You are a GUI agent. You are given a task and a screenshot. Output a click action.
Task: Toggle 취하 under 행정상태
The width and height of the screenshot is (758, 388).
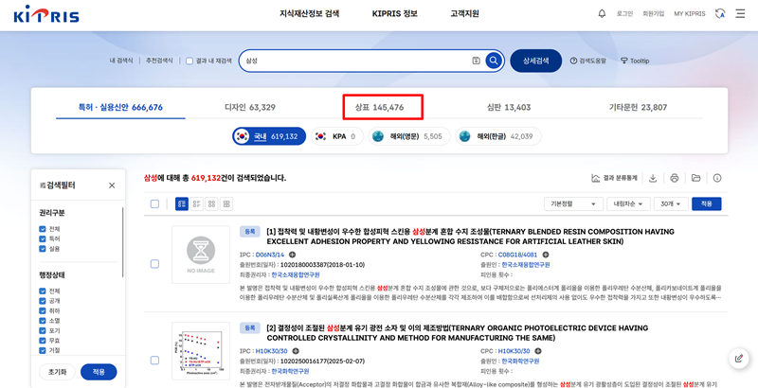click(43, 310)
